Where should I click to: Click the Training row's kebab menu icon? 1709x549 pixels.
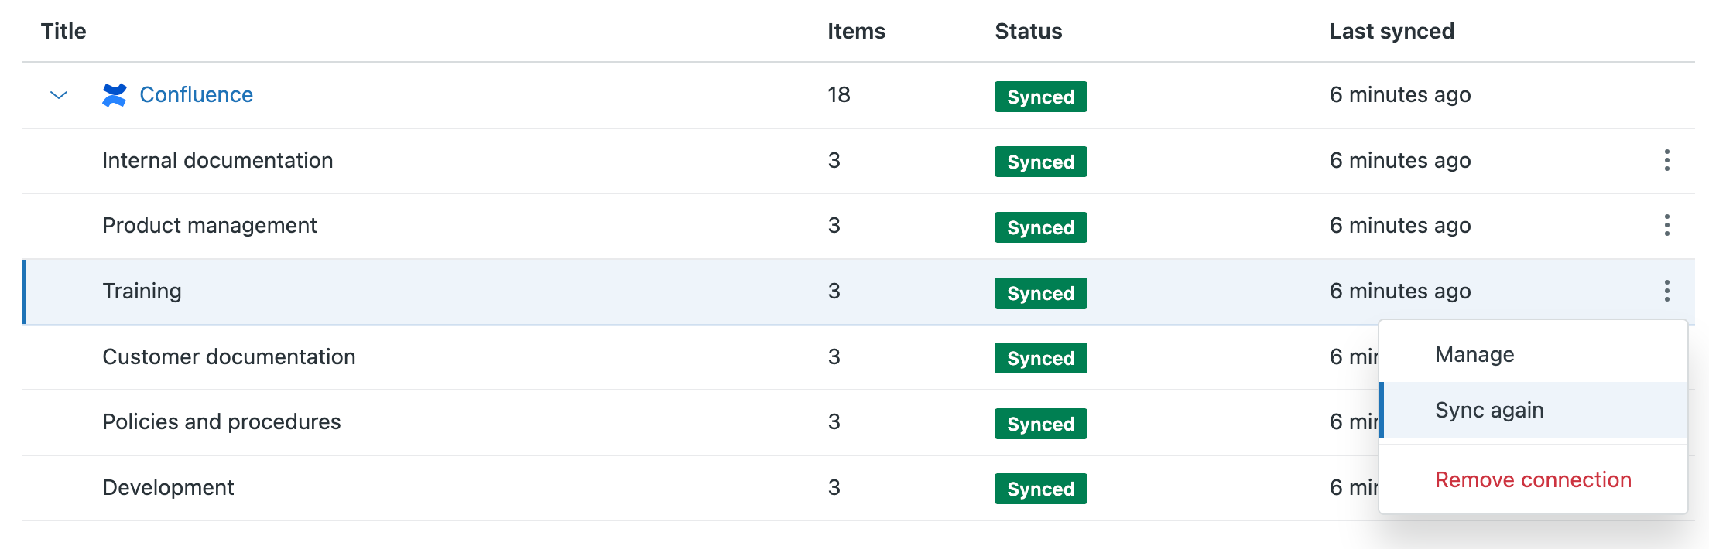(1666, 291)
